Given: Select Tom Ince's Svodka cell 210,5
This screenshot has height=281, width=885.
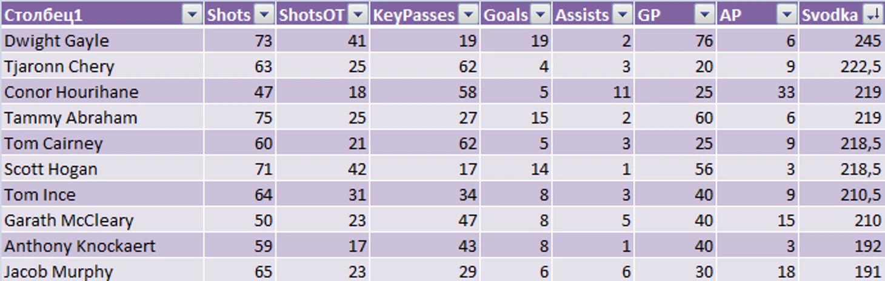Looking at the screenshot, I should 841,195.
